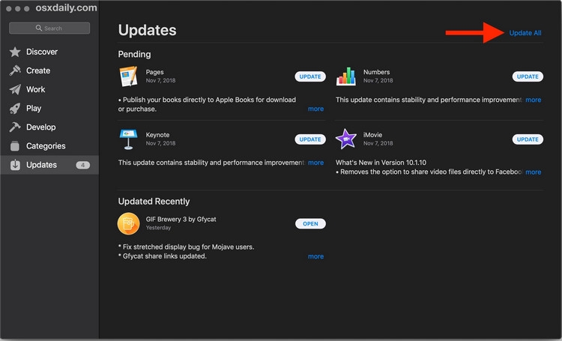Image resolution: width=562 pixels, height=341 pixels.
Task: Expand more details for Pages update notes
Action: pyautogui.click(x=315, y=109)
